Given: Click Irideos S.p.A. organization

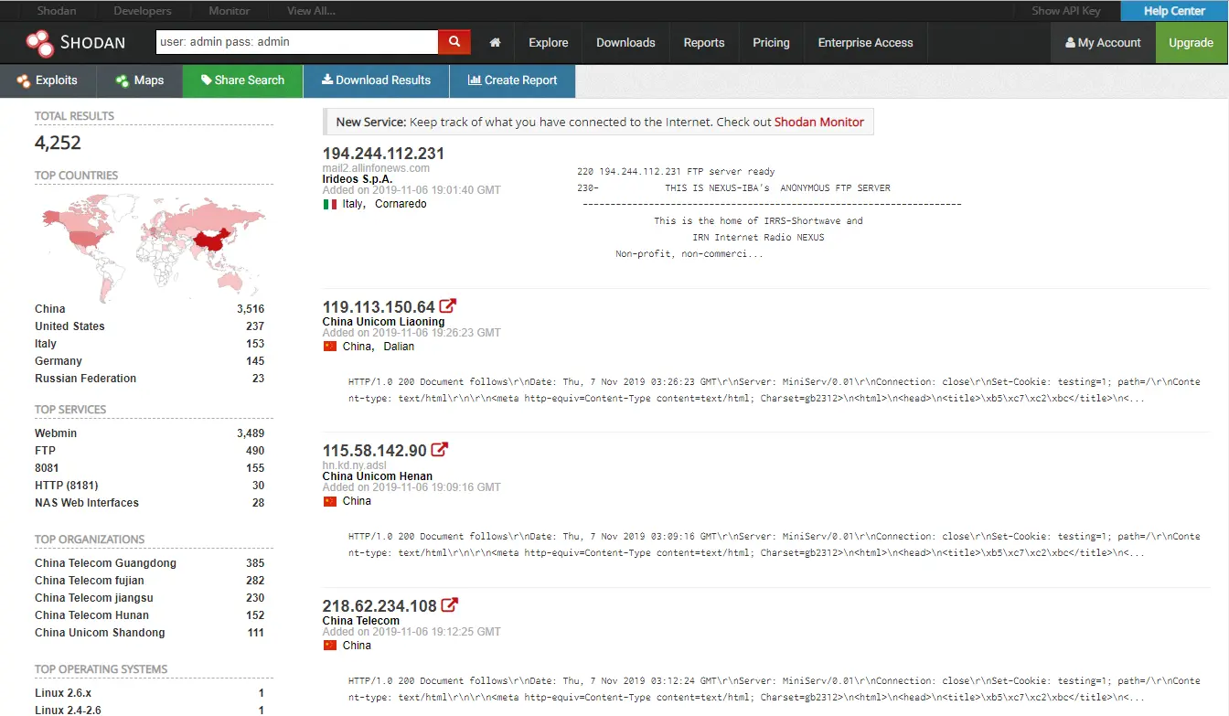Looking at the screenshot, I should (x=358, y=179).
